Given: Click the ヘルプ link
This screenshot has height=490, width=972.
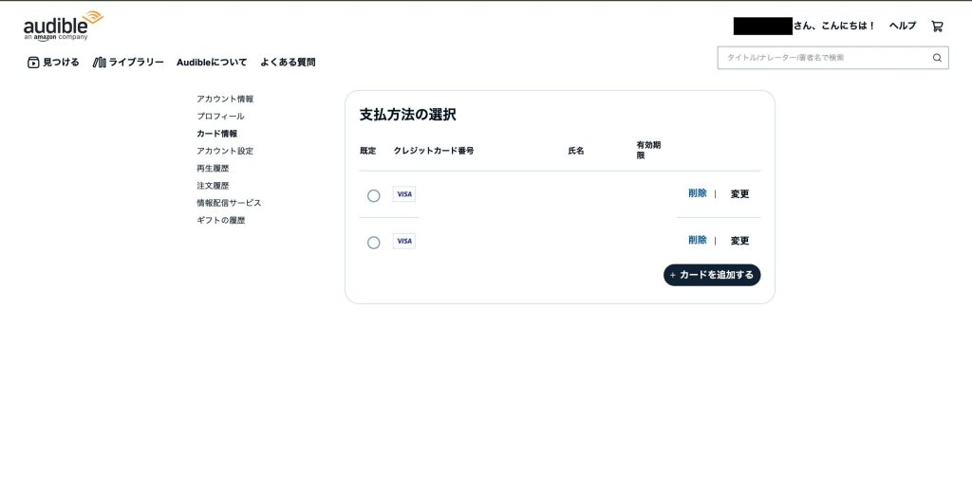Looking at the screenshot, I should tap(902, 26).
